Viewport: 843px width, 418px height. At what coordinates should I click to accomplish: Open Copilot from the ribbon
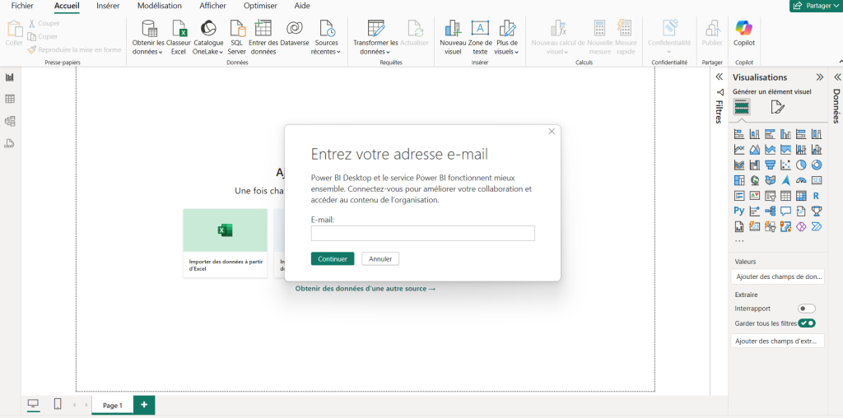744,33
